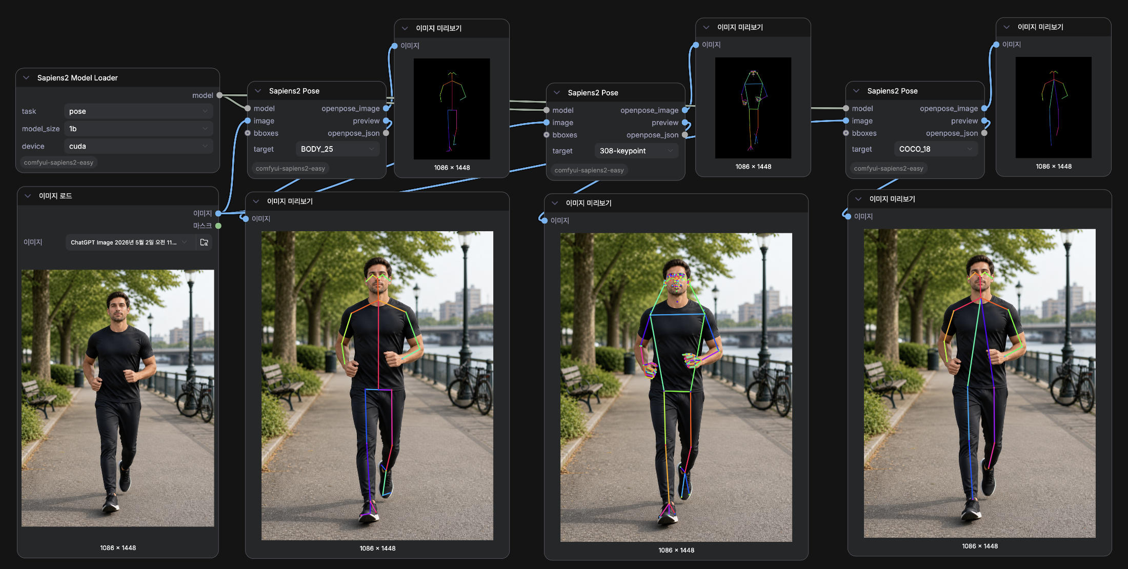Click the runner photo thumbnail in 이미지 로드 node
This screenshot has height=569, width=1128.
118,398
